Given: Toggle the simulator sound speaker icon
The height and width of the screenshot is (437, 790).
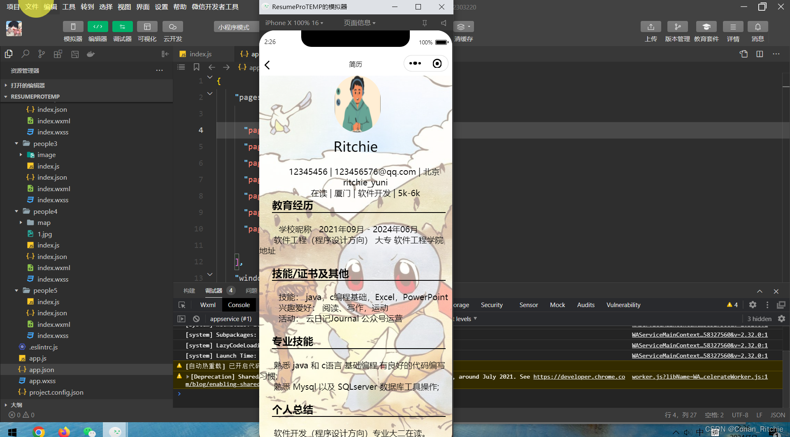Looking at the screenshot, I should pyautogui.click(x=444, y=23).
